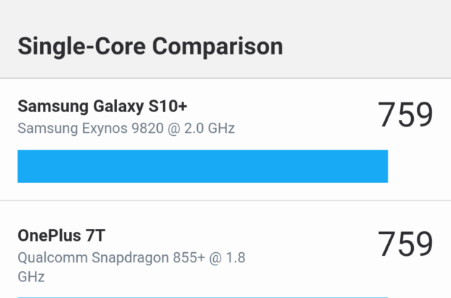This screenshot has width=451, height=298.
Task: Click the blue Samsung Galaxy S10+ score bar
Action: pyautogui.click(x=202, y=166)
